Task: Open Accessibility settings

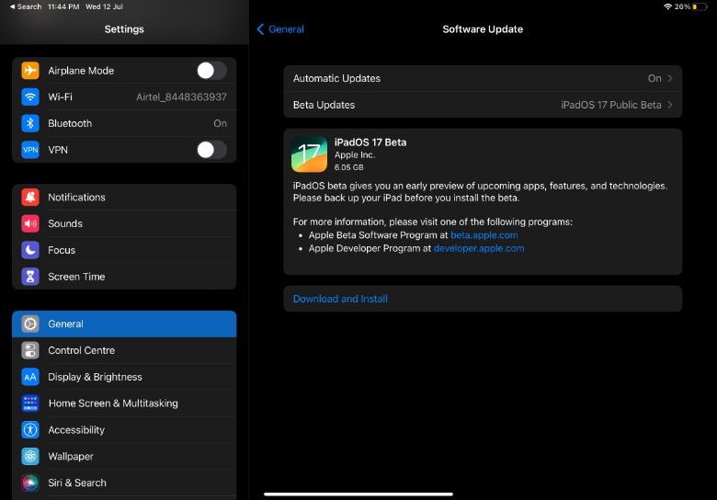Action: (x=124, y=429)
